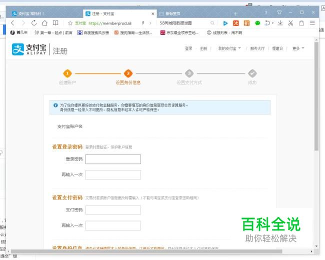This screenshot has height=260, width=325.
Task: Select the screenshot scissors tool icon
Action: coord(290,23)
